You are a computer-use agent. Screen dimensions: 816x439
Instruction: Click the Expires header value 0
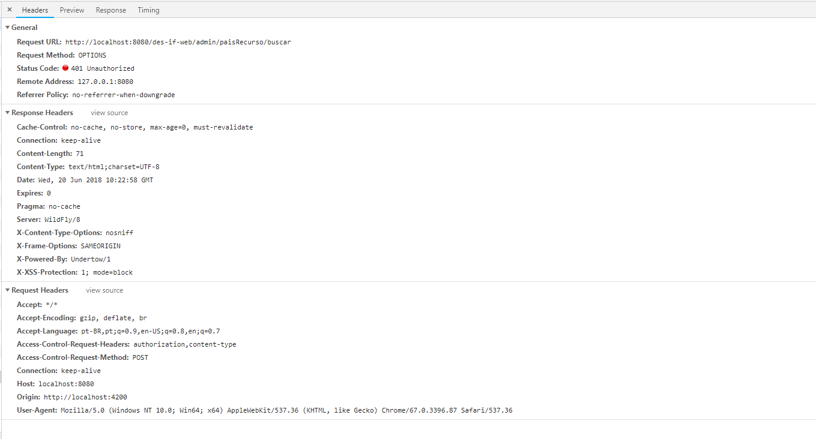(x=49, y=193)
